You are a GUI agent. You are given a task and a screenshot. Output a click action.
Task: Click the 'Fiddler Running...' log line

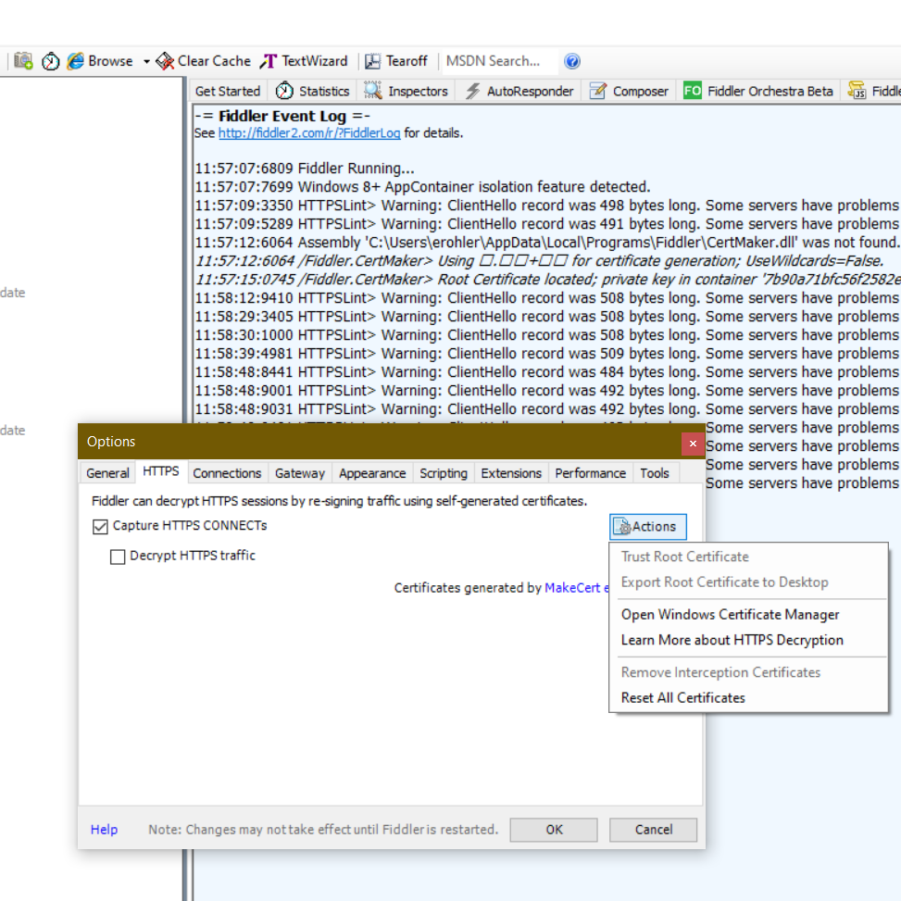(305, 169)
